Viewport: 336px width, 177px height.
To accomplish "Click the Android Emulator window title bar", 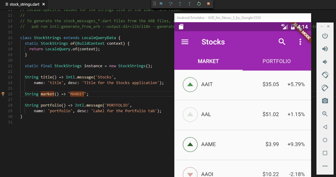I will (243, 18).
